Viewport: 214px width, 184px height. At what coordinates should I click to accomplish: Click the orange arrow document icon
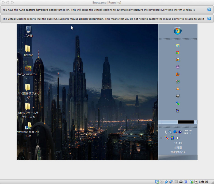[x=178, y=60]
